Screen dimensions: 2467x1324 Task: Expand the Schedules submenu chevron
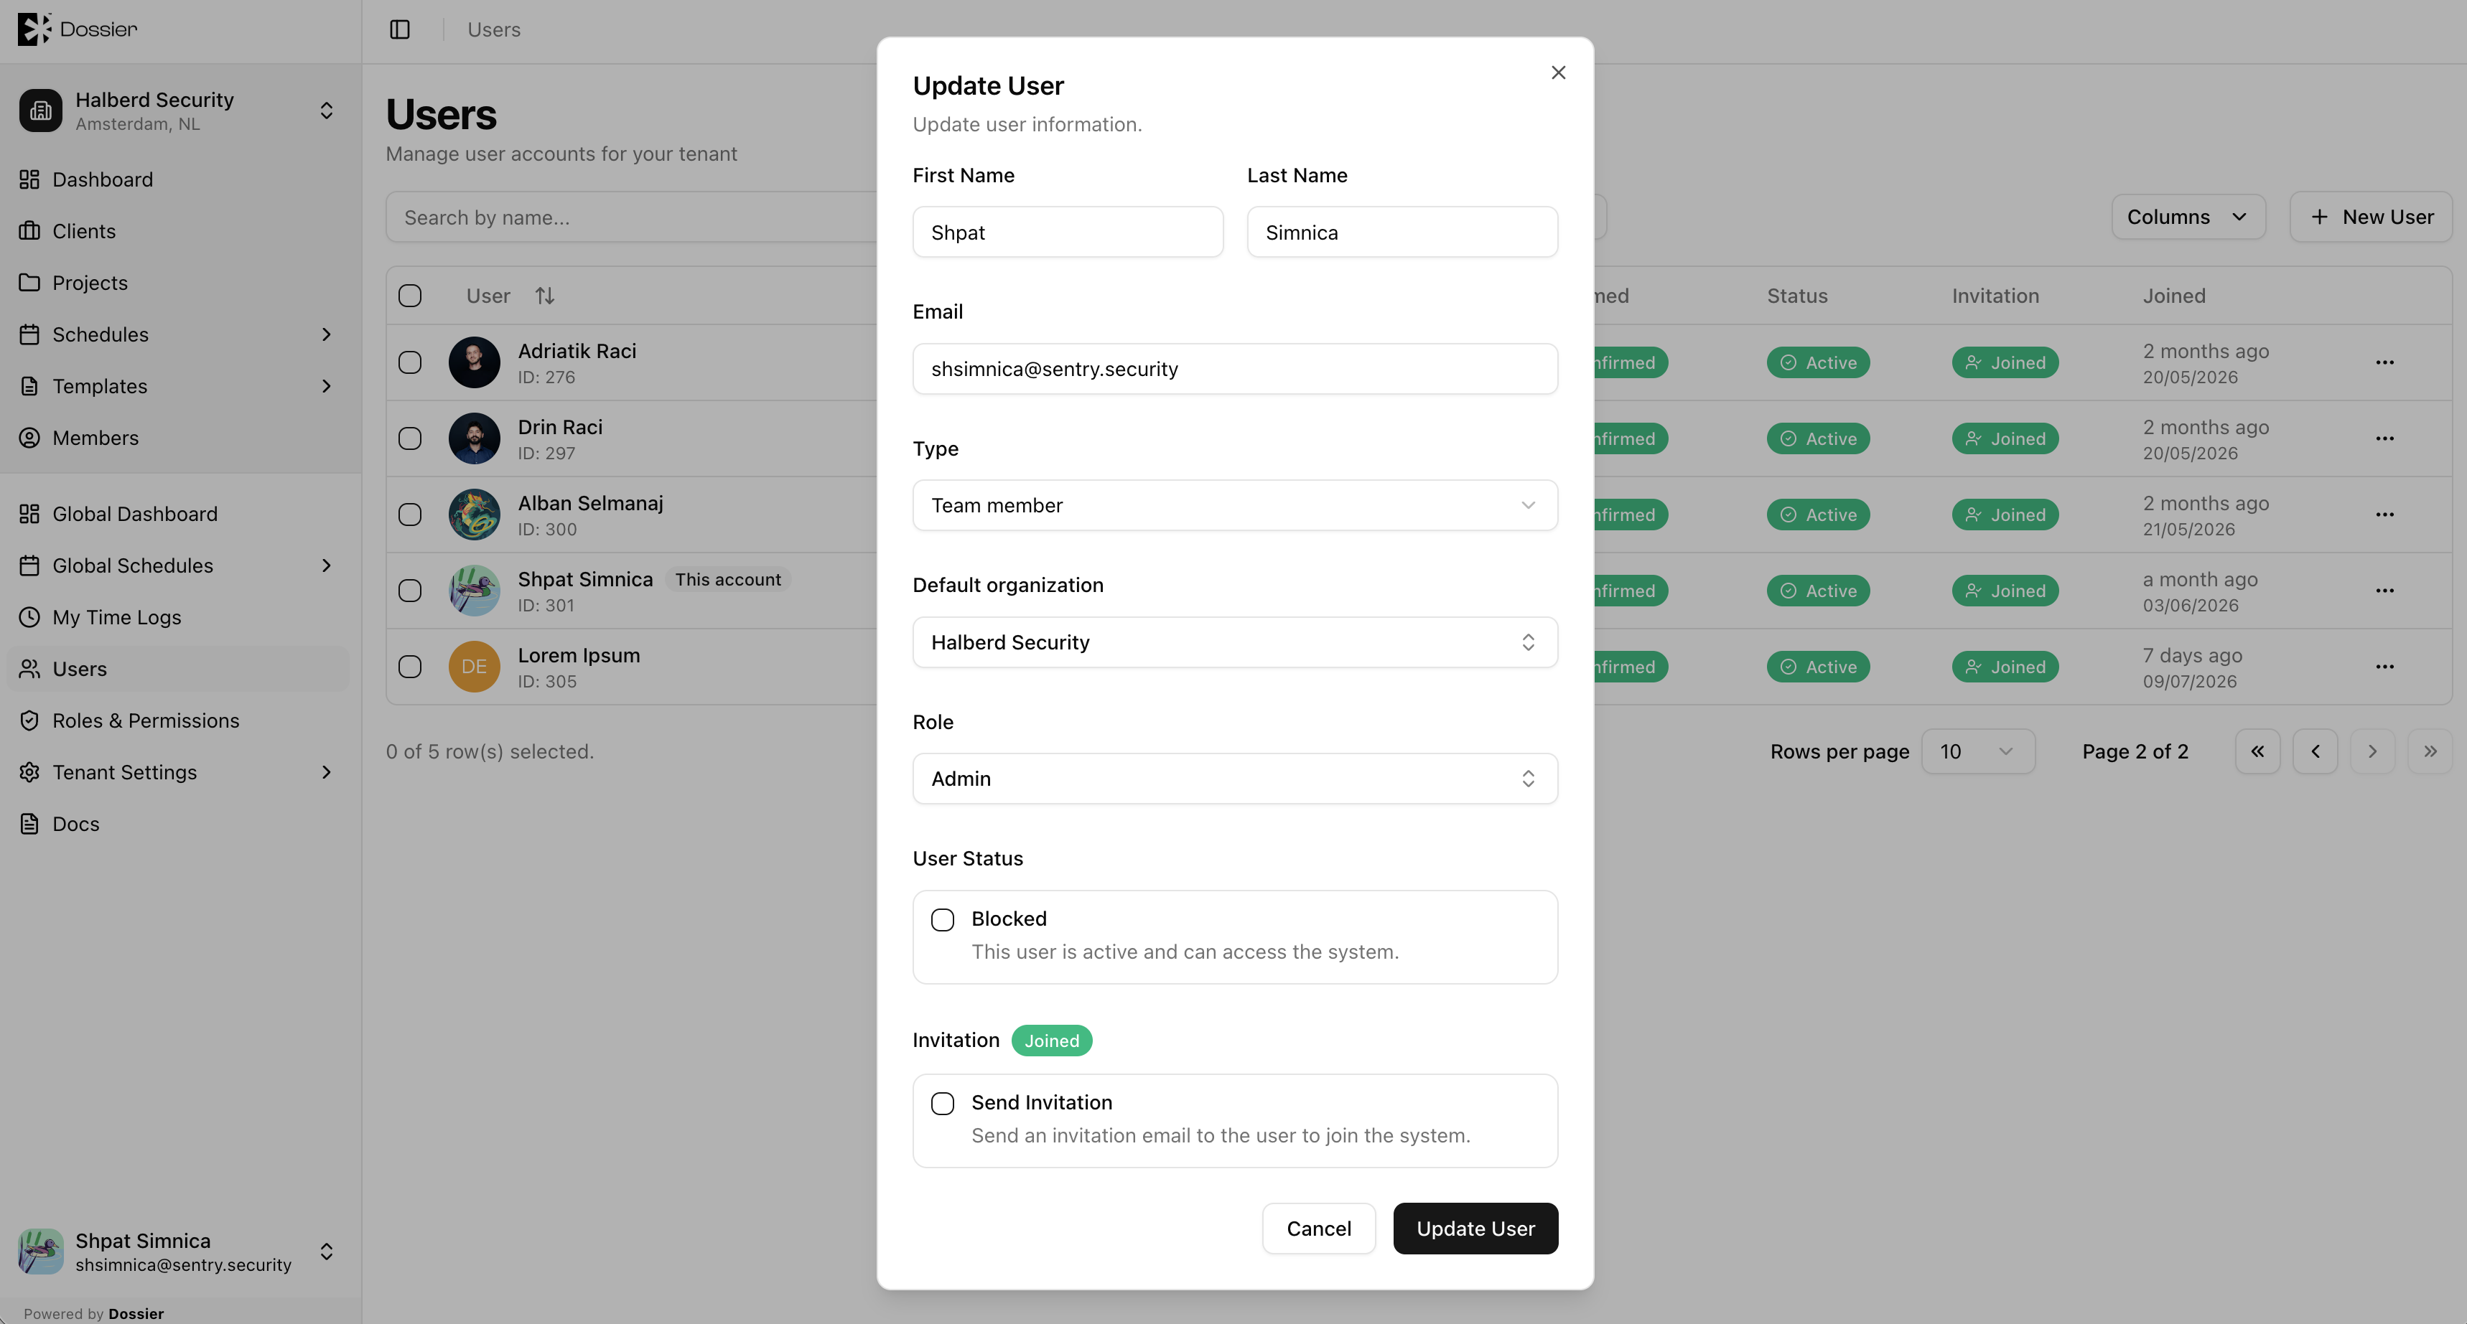pos(327,334)
